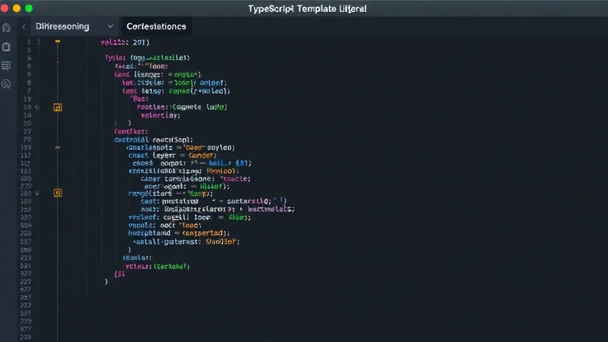This screenshot has width=608, height=342.
Task: Close the window with red button
Action: click(4, 8)
